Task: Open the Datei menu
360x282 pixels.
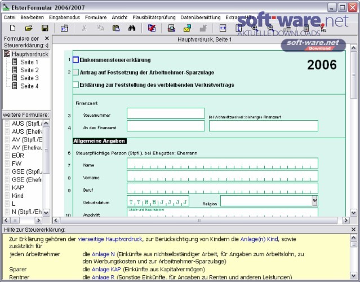Action: pos(10,17)
